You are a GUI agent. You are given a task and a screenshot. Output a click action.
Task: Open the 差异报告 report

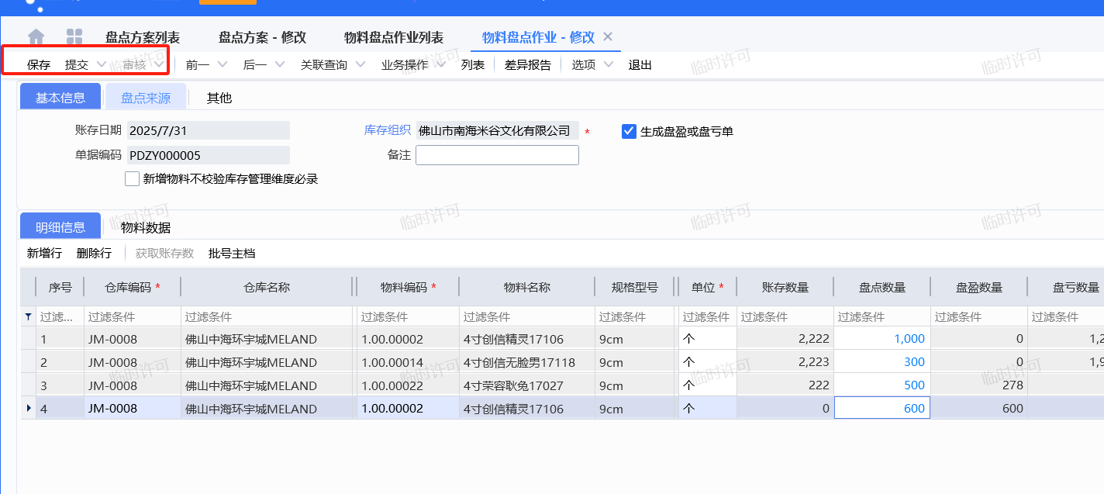click(x=528, y=64)
